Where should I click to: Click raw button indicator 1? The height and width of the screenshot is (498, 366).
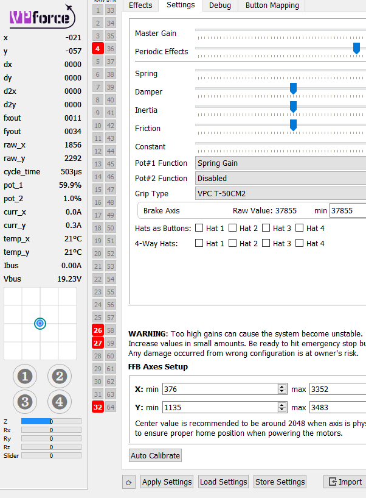pos(98,10)
